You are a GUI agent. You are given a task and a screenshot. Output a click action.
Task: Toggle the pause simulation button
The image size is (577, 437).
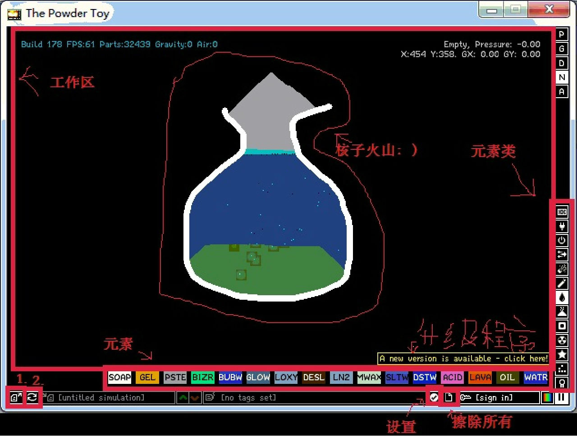tap(562, 398)
